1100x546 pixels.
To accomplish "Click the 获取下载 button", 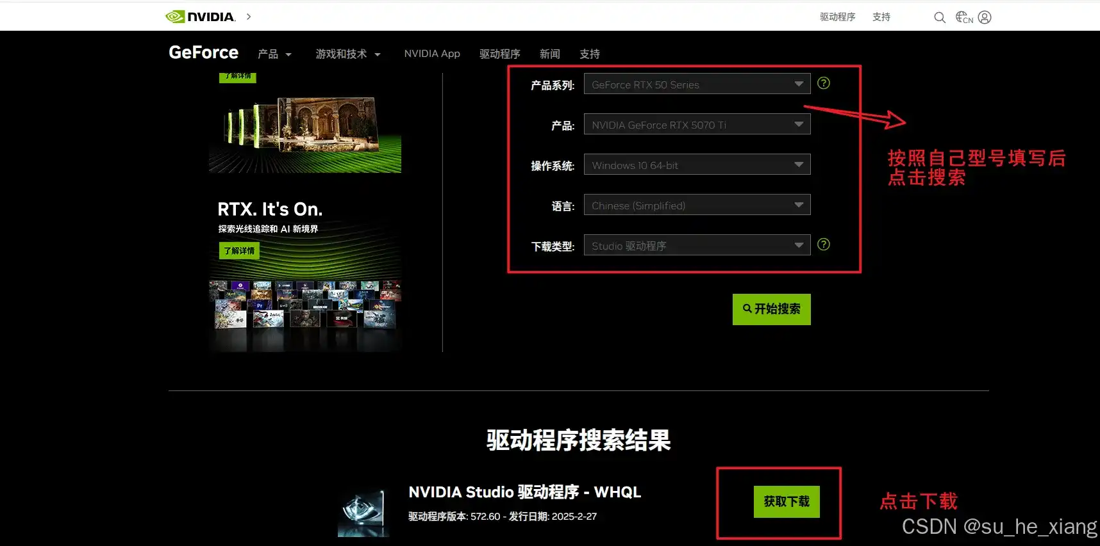I will tap(787, 501).
